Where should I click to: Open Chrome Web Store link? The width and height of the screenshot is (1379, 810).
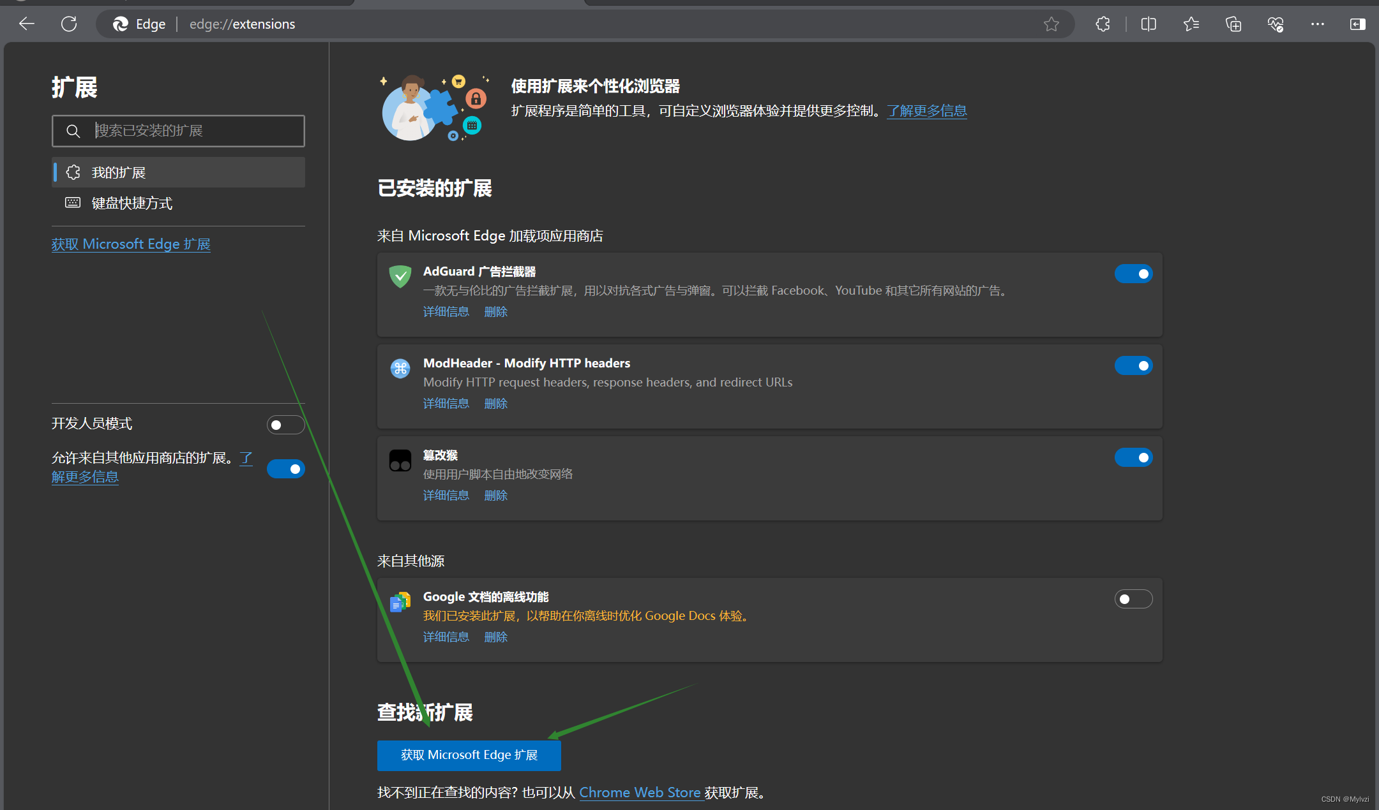pos(640,793)
